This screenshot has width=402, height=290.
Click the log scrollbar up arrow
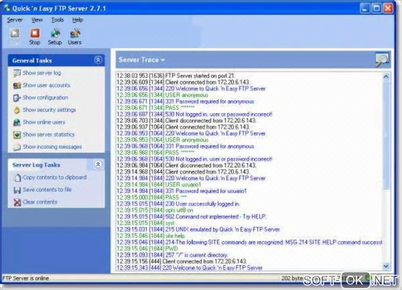[x=386, y=76]
